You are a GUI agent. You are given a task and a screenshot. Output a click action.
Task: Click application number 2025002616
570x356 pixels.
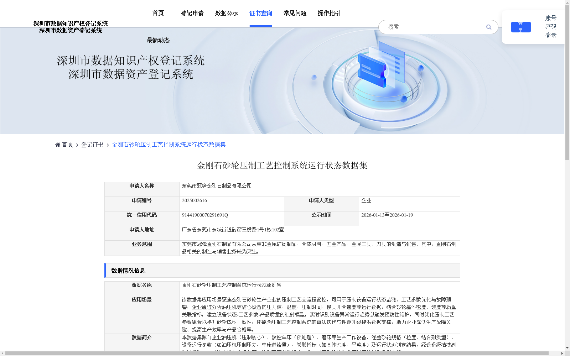click(x=195, y=200)
